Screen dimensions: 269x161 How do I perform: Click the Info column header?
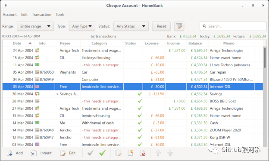44,43
